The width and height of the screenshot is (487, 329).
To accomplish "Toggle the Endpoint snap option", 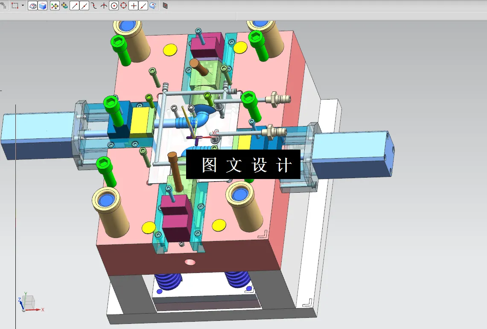I will click(x=74, y=6).
